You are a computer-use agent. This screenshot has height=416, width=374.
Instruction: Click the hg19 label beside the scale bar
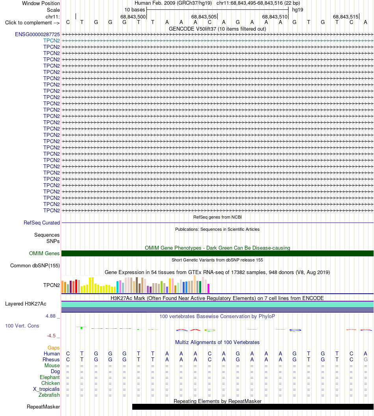click(298, 10)
